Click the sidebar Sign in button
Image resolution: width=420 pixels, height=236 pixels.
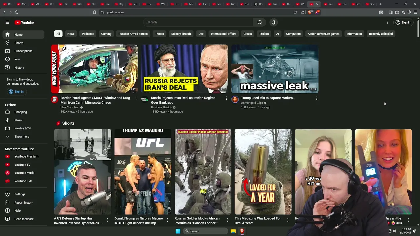[x=16, y=92]
